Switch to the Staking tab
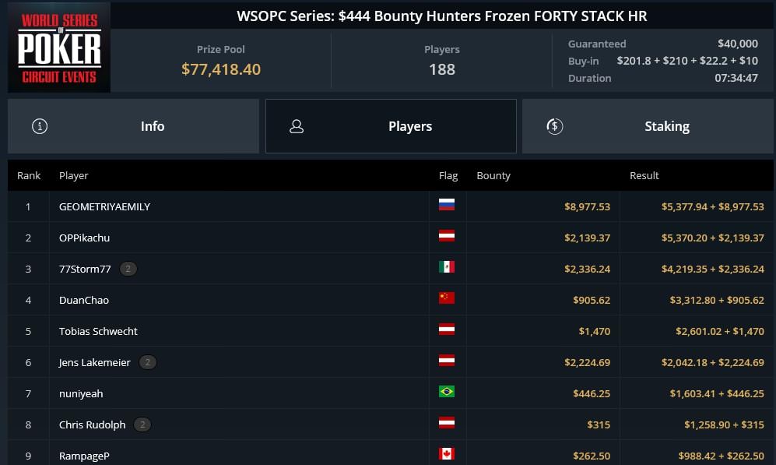776x465 pixels. tap(648, 126)
